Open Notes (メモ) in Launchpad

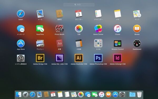[x=117, y=14]
